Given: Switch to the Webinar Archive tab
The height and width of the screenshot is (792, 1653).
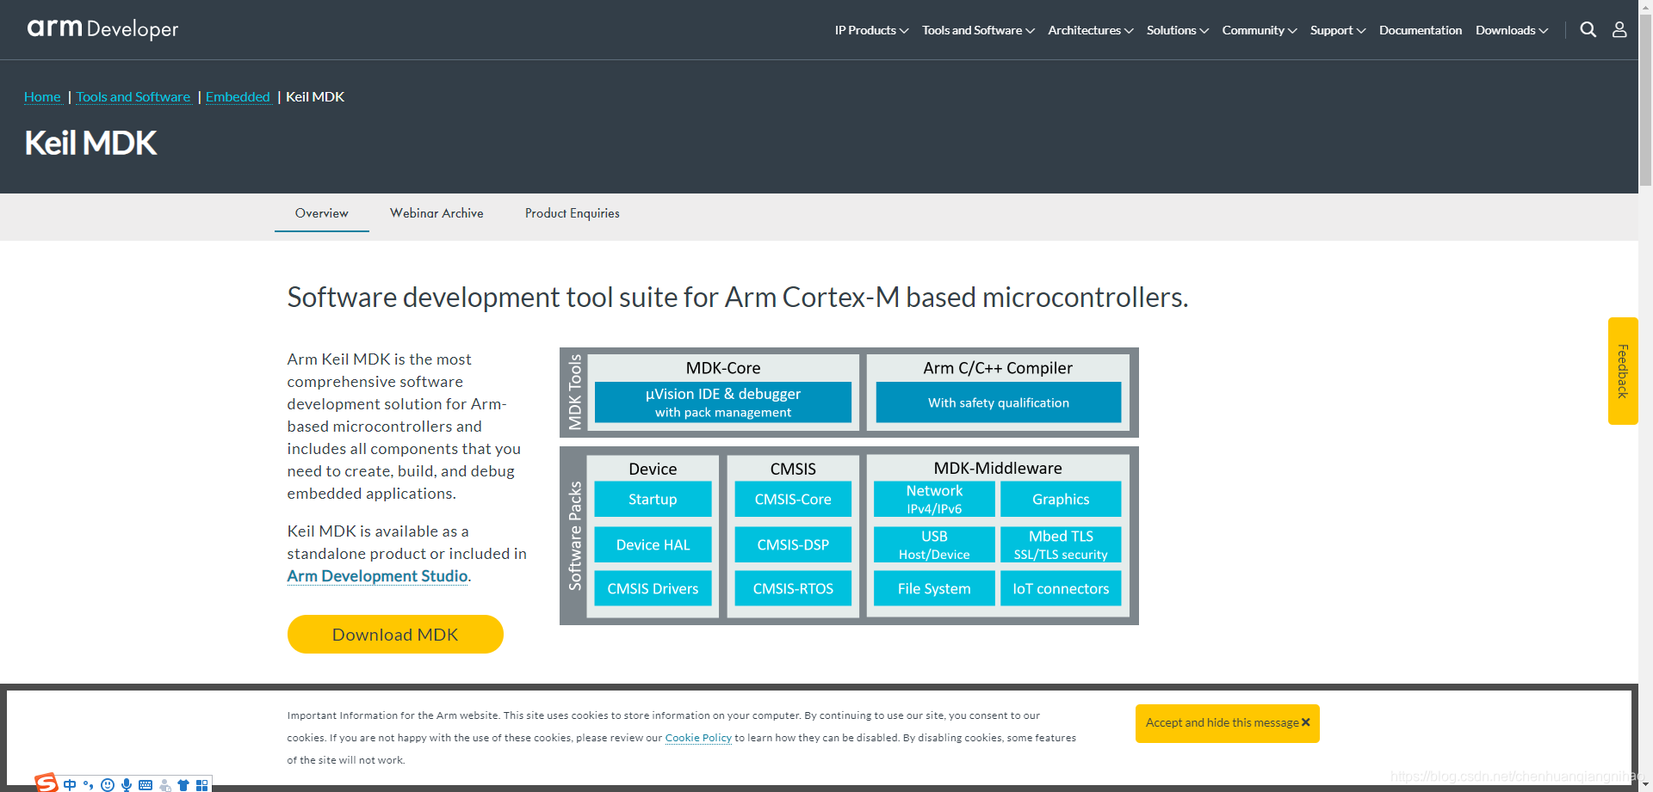Looking at the screenshot, I should click(436, 213).
